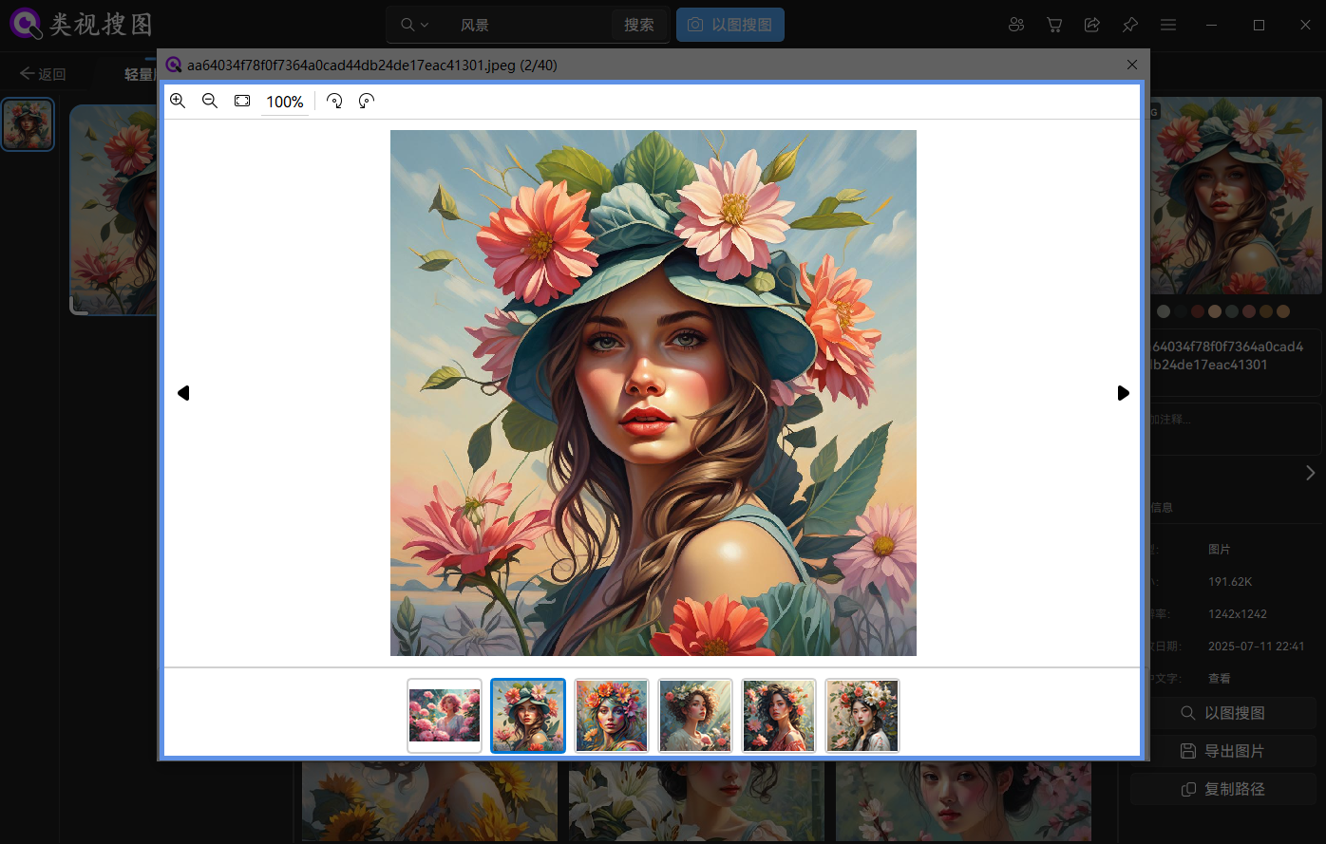Click the preview image in the right details panel

coord(1236,195)
